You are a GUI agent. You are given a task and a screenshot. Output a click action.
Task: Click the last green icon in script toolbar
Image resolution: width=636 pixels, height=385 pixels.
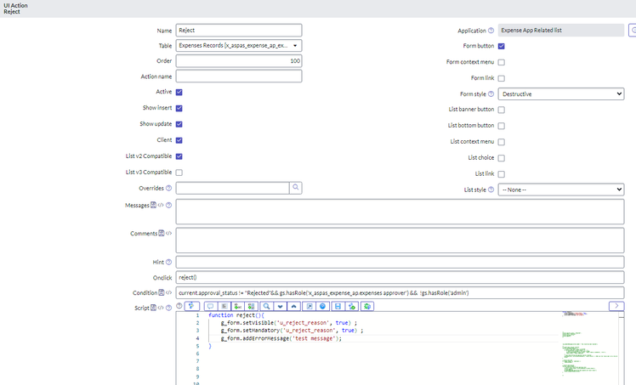pyautogui.click(x=367, y=306)
